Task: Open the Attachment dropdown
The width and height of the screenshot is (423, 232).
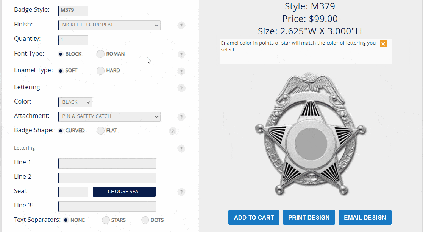Action: coord(109,116)
